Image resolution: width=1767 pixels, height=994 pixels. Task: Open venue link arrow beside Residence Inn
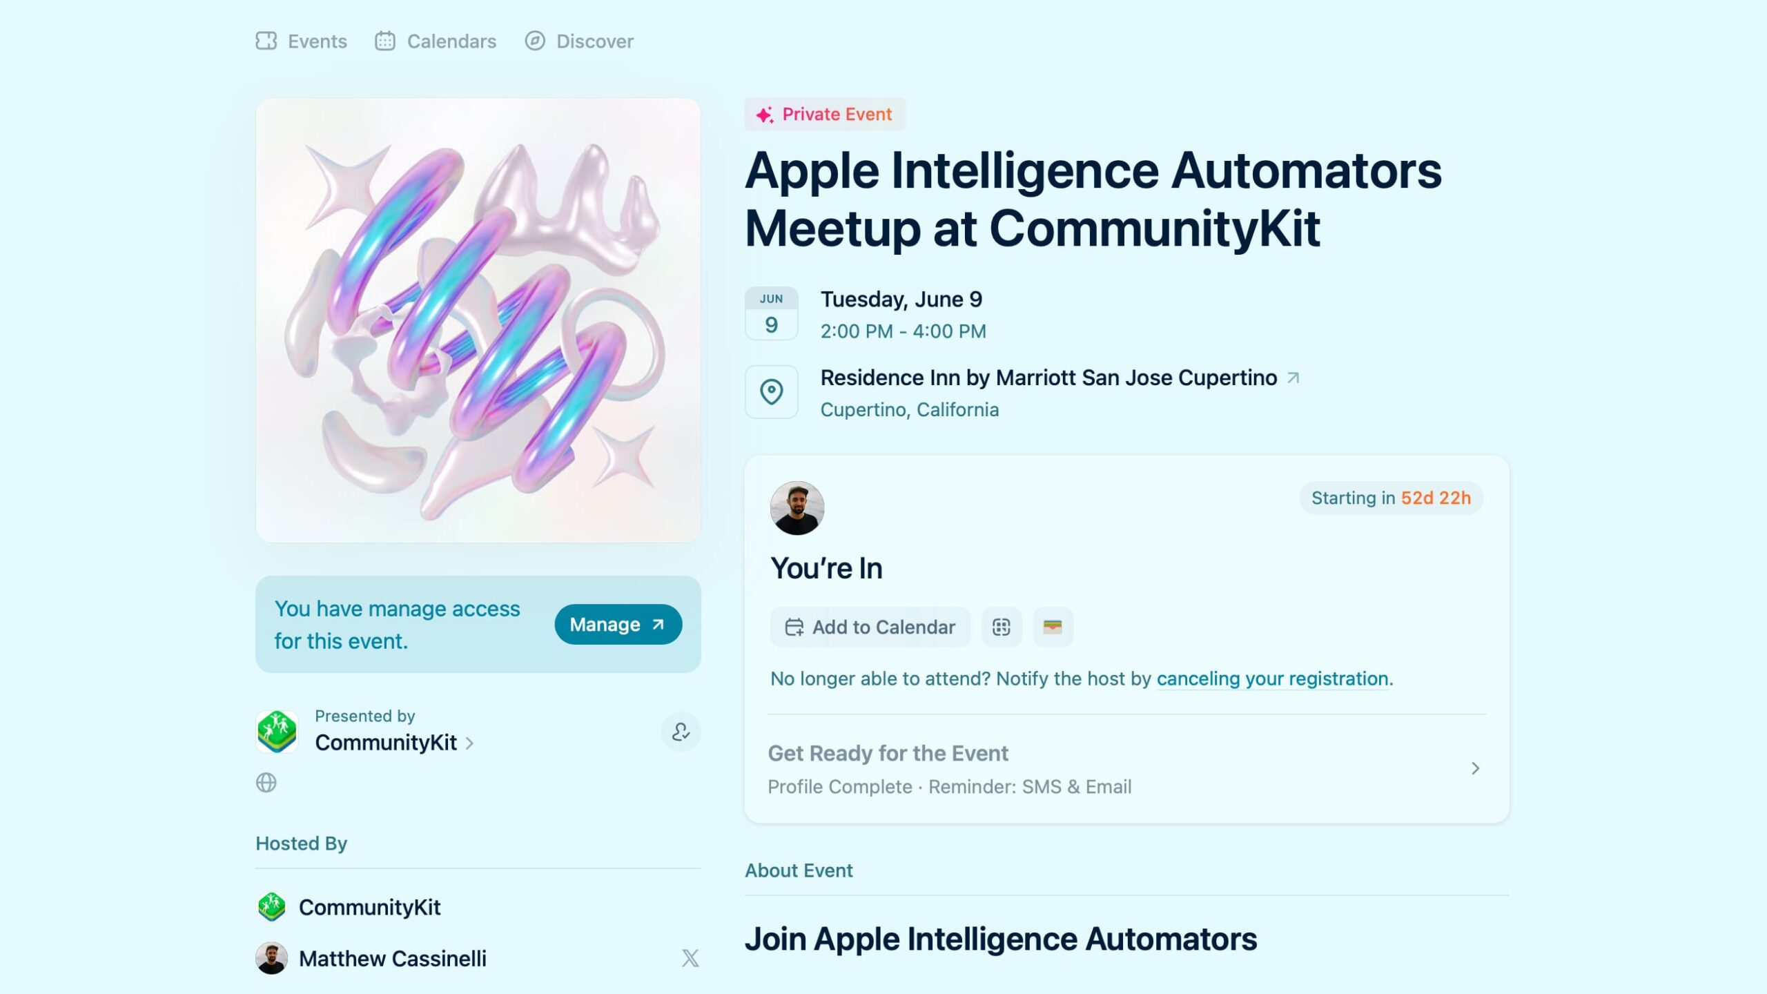1293,378
